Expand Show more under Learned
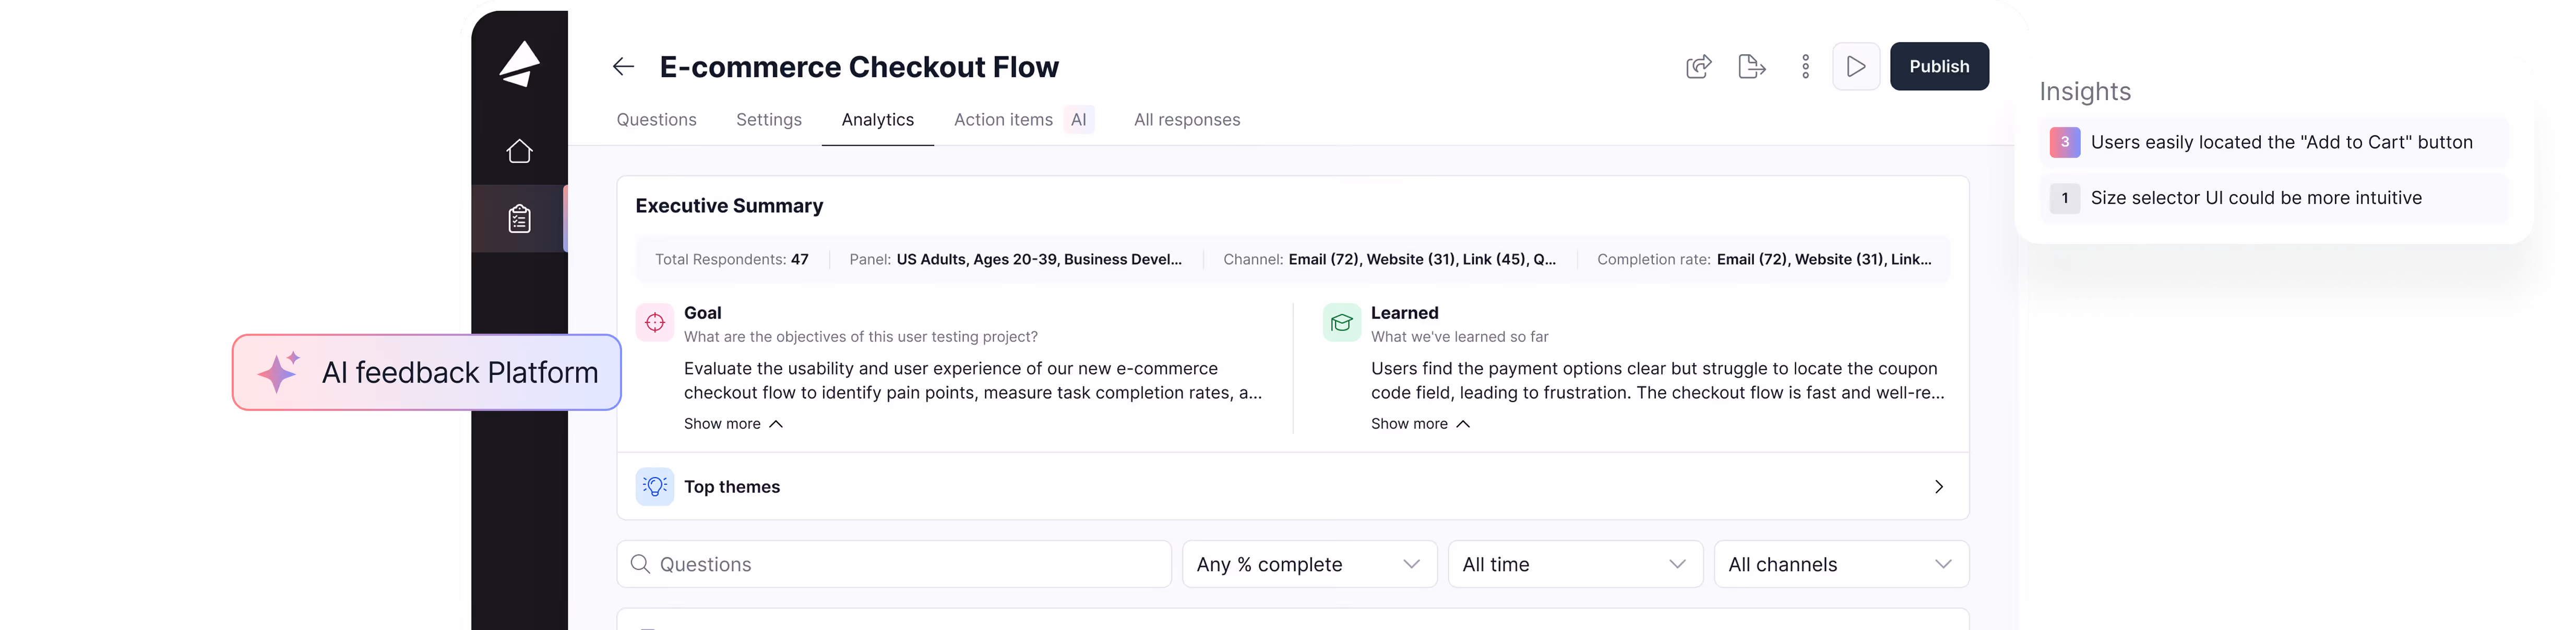Screen dimensions: 2576x630 point(1420,424)
